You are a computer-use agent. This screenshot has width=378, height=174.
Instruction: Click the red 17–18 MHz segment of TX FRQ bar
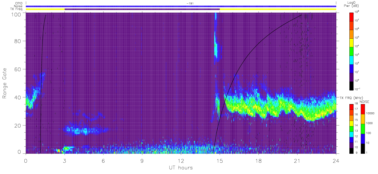352,106
